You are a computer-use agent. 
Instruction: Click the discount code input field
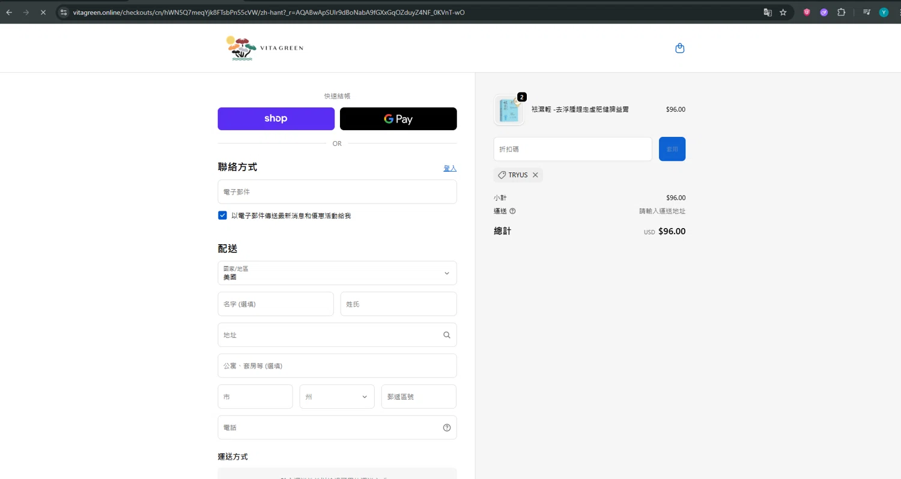coord(572,149)
